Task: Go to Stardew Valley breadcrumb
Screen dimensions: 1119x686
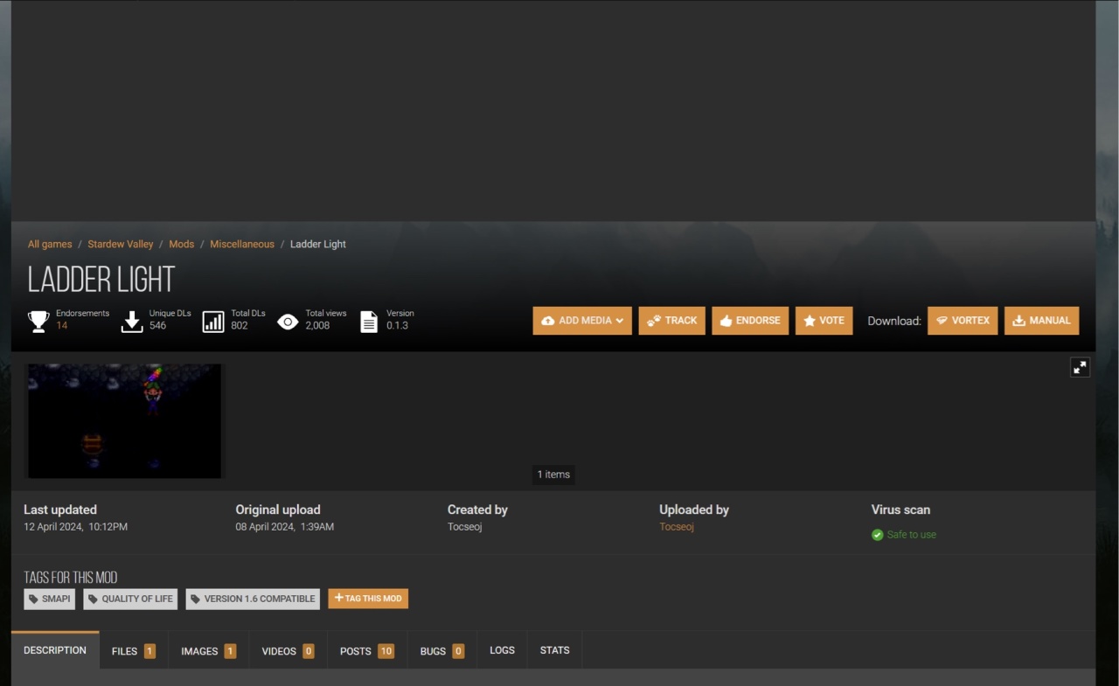Action: 121,244
